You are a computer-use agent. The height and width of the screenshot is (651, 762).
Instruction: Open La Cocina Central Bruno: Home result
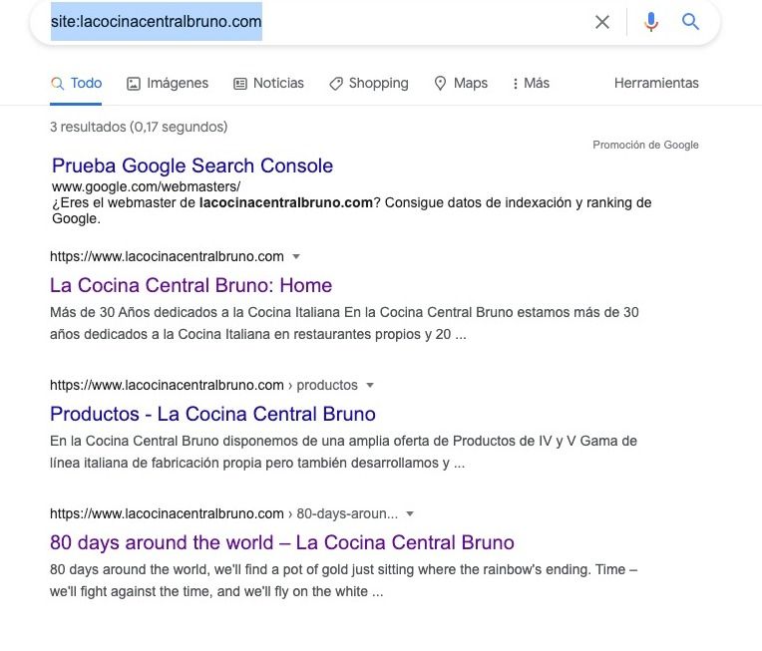pos(190,285)
